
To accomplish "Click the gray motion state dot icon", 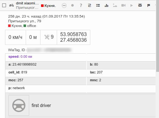I will pyautogui.click(x=72, y=5).
